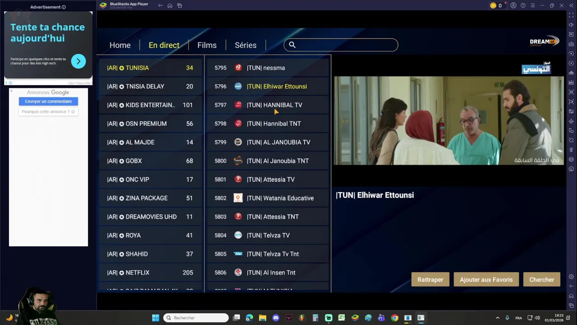Image resolution: width=577 pixels, height=325 pixels.
Task: Play channel Attessia TV
Action: 268,179
